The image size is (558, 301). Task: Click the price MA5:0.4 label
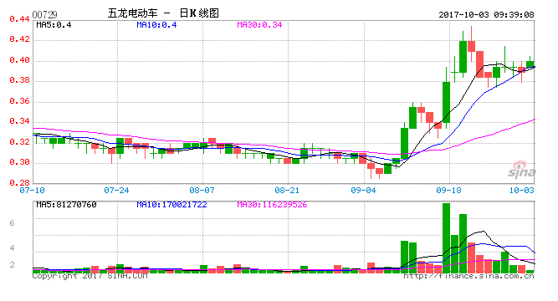point(54,25)
